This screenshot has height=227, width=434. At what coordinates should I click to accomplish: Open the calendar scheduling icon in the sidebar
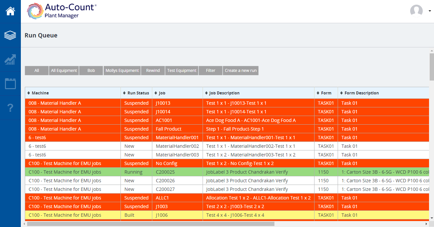click(10, 84)
